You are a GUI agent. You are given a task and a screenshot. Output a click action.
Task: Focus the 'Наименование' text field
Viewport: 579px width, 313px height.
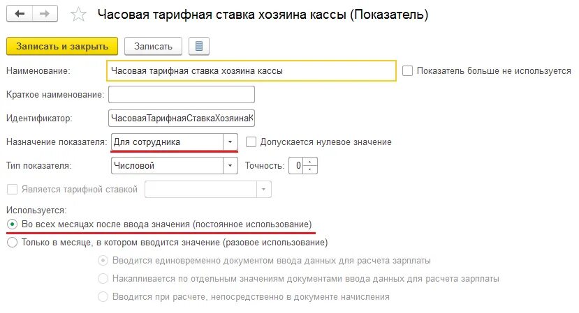point(251,70)
